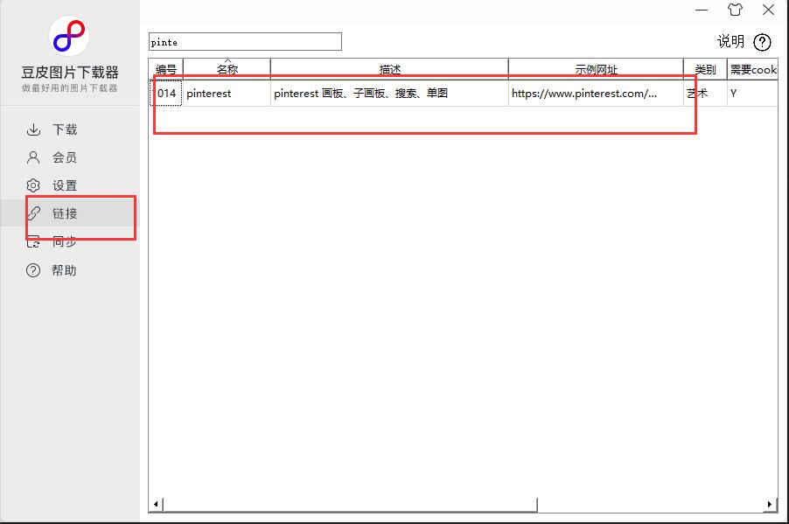Open the 帮助 menu item
The height and width of the screenshot is (524, 789).
pyautogui.click(x=69, y=270)
